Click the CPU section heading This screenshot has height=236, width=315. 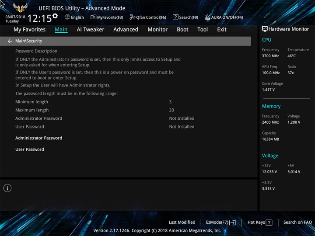coord(266,40)
